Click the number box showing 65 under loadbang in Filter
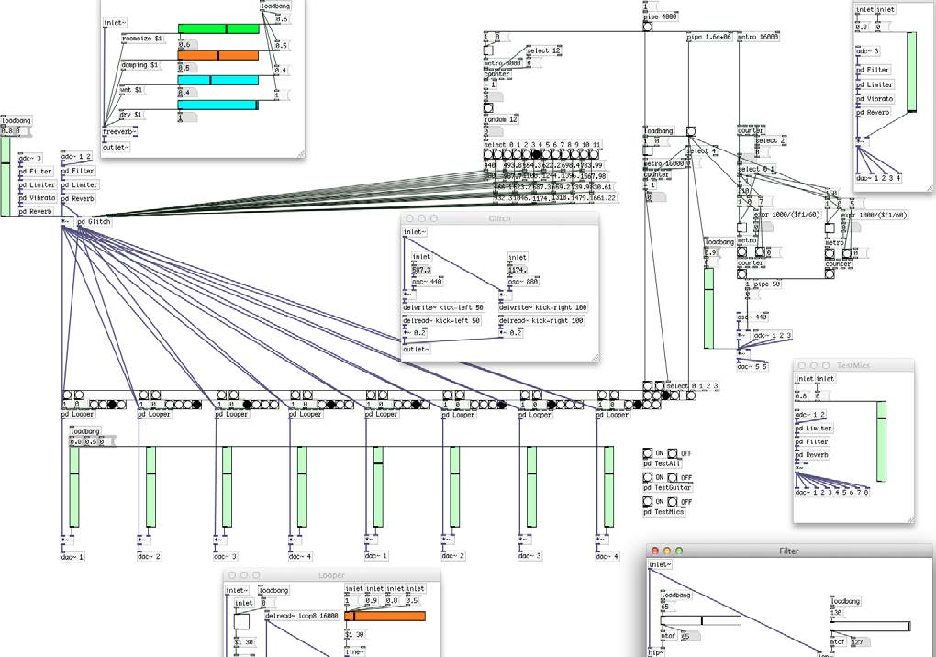Screen dimensions: 936x657 [x=665, y=607]
